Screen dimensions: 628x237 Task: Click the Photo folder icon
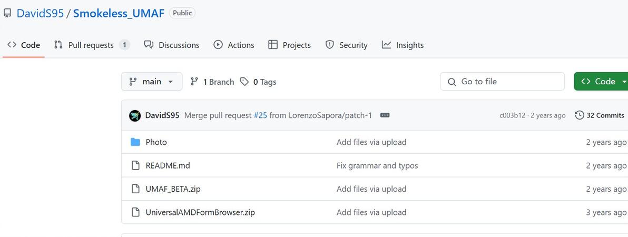click(135, 142)
